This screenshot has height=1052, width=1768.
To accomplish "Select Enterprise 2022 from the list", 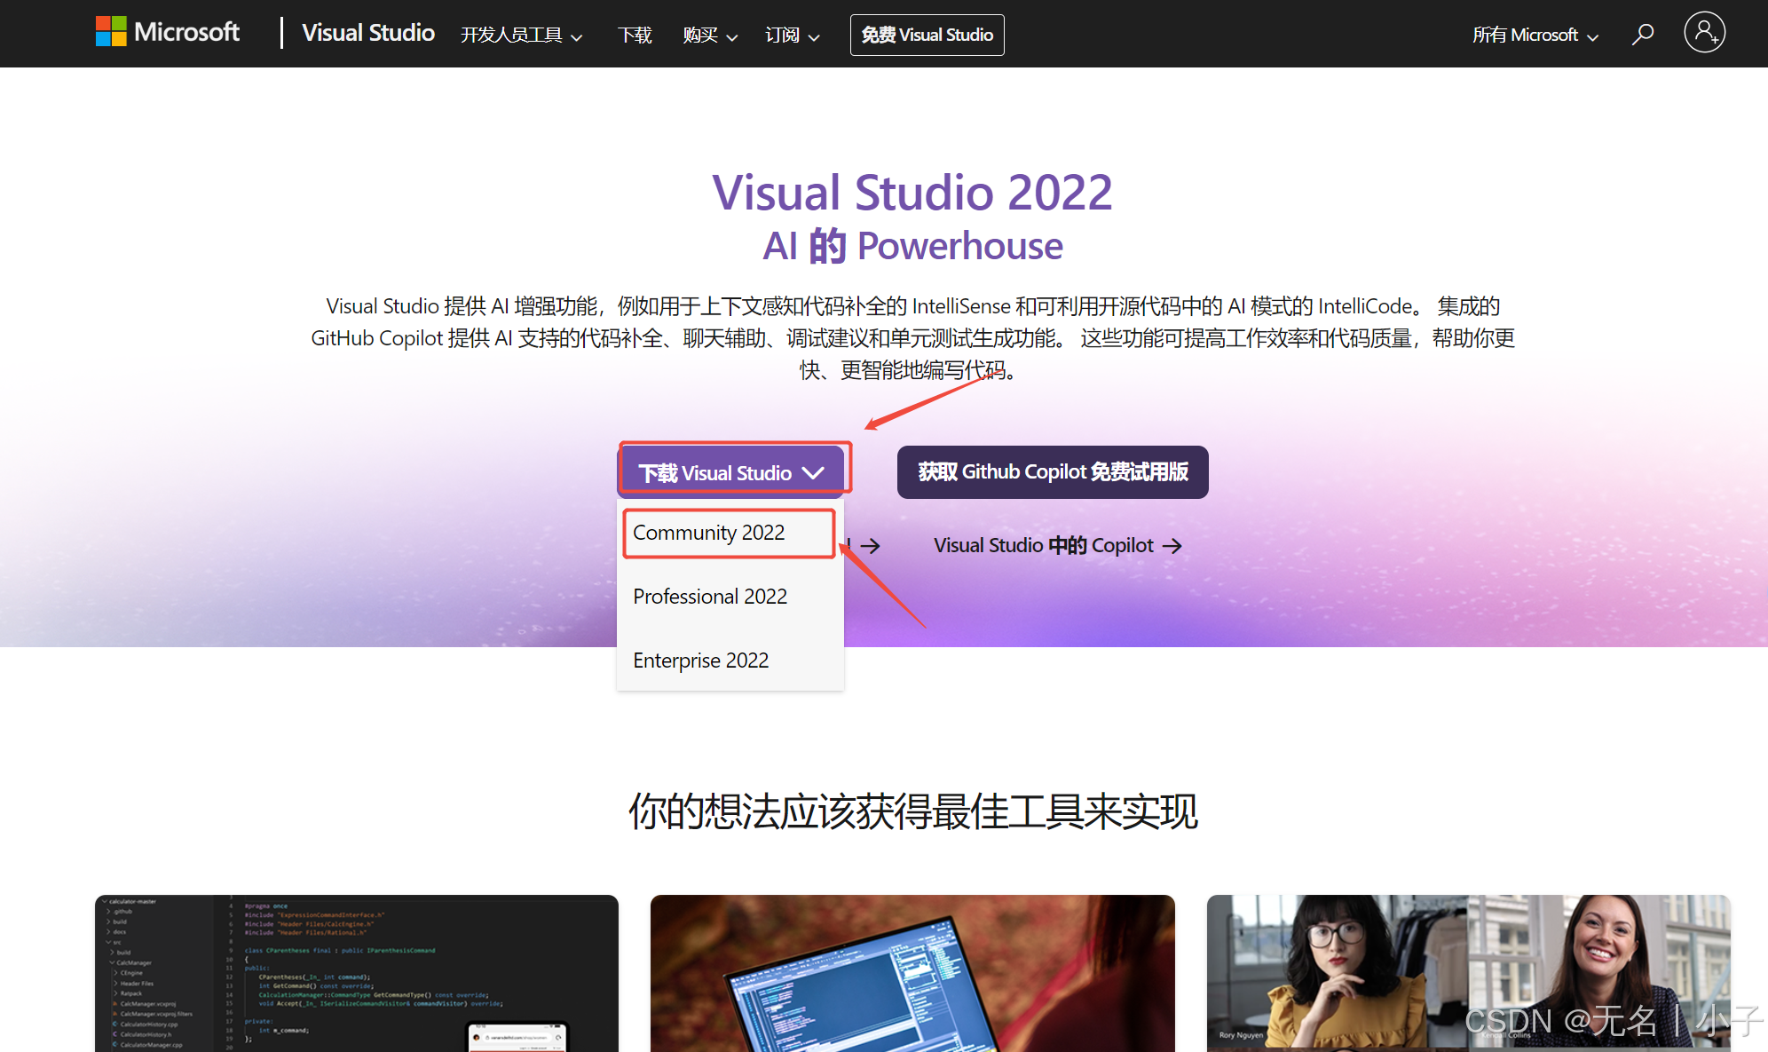I will tap(700, 660).
